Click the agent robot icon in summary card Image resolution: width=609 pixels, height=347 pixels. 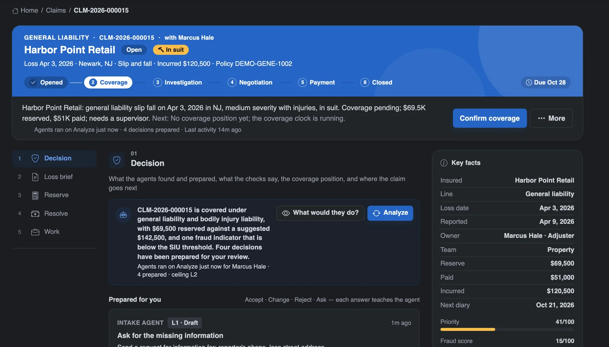[123, 215]
